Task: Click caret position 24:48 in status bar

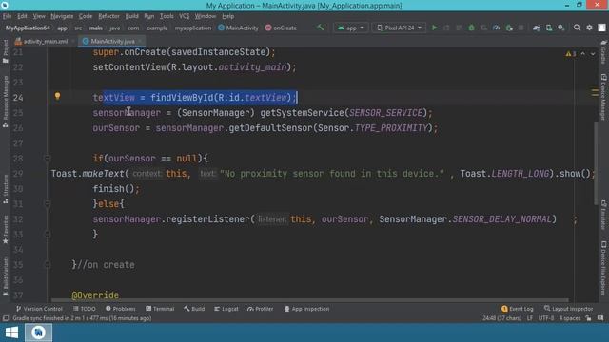Action: (x=501, y=318)
